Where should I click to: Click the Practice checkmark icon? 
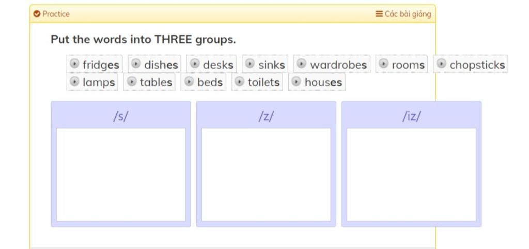point(37,14)
